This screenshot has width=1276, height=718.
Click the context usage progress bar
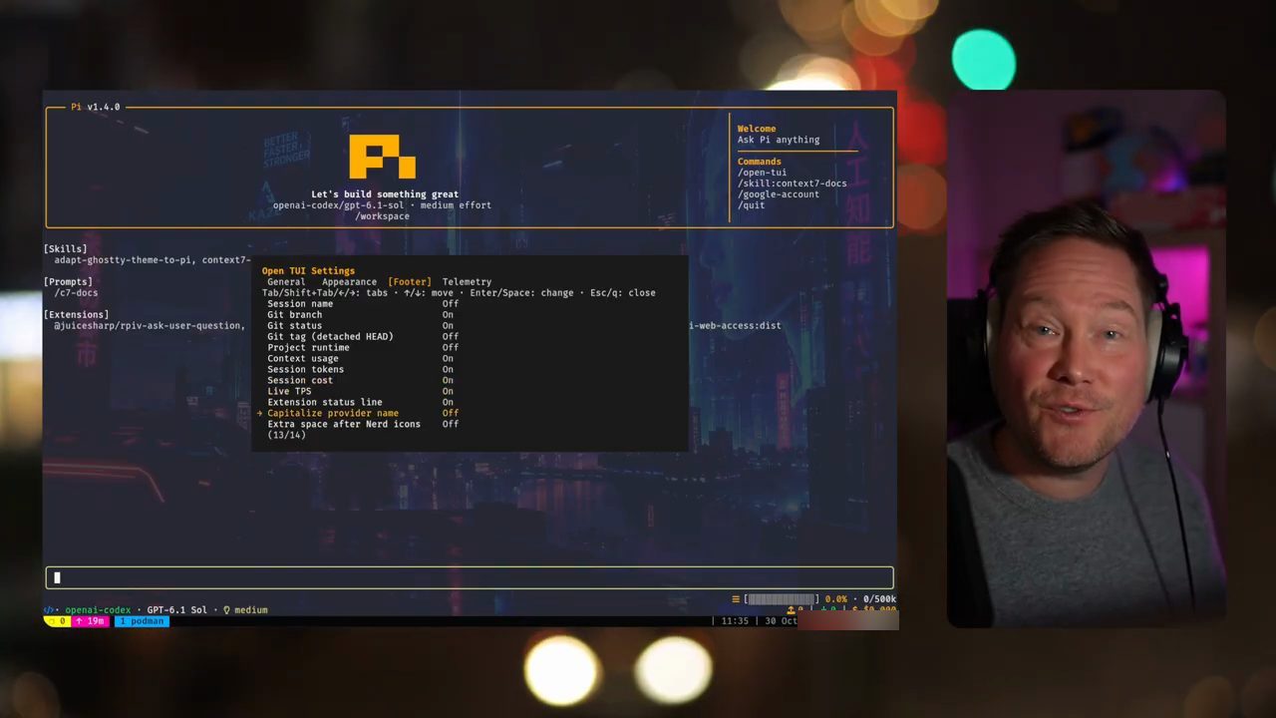[782, 599]
